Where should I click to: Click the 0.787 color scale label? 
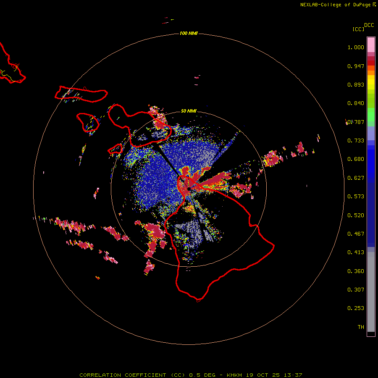coord(356,122)
